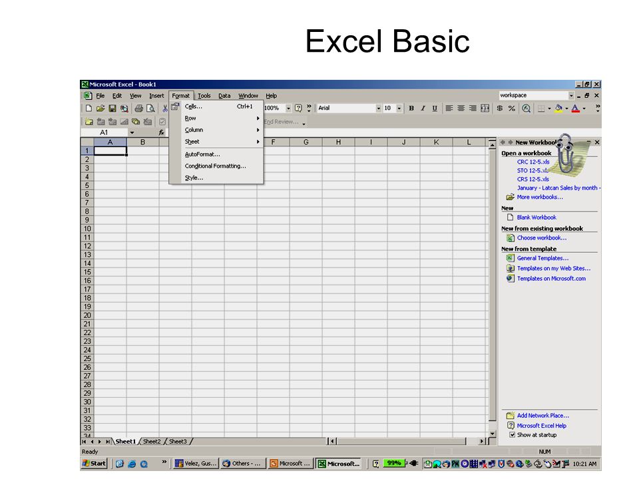This screenshot has width=639, height=479.
Task: Uncheck Show at startup checkbox
Action: 513,435
